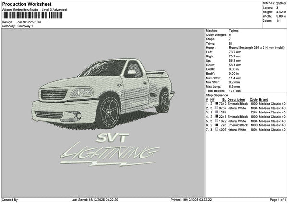Click the black swatch for stop 6 (273 stitches)
The height and width of the screenshot is (203, 288).
[x=217, y=125]
